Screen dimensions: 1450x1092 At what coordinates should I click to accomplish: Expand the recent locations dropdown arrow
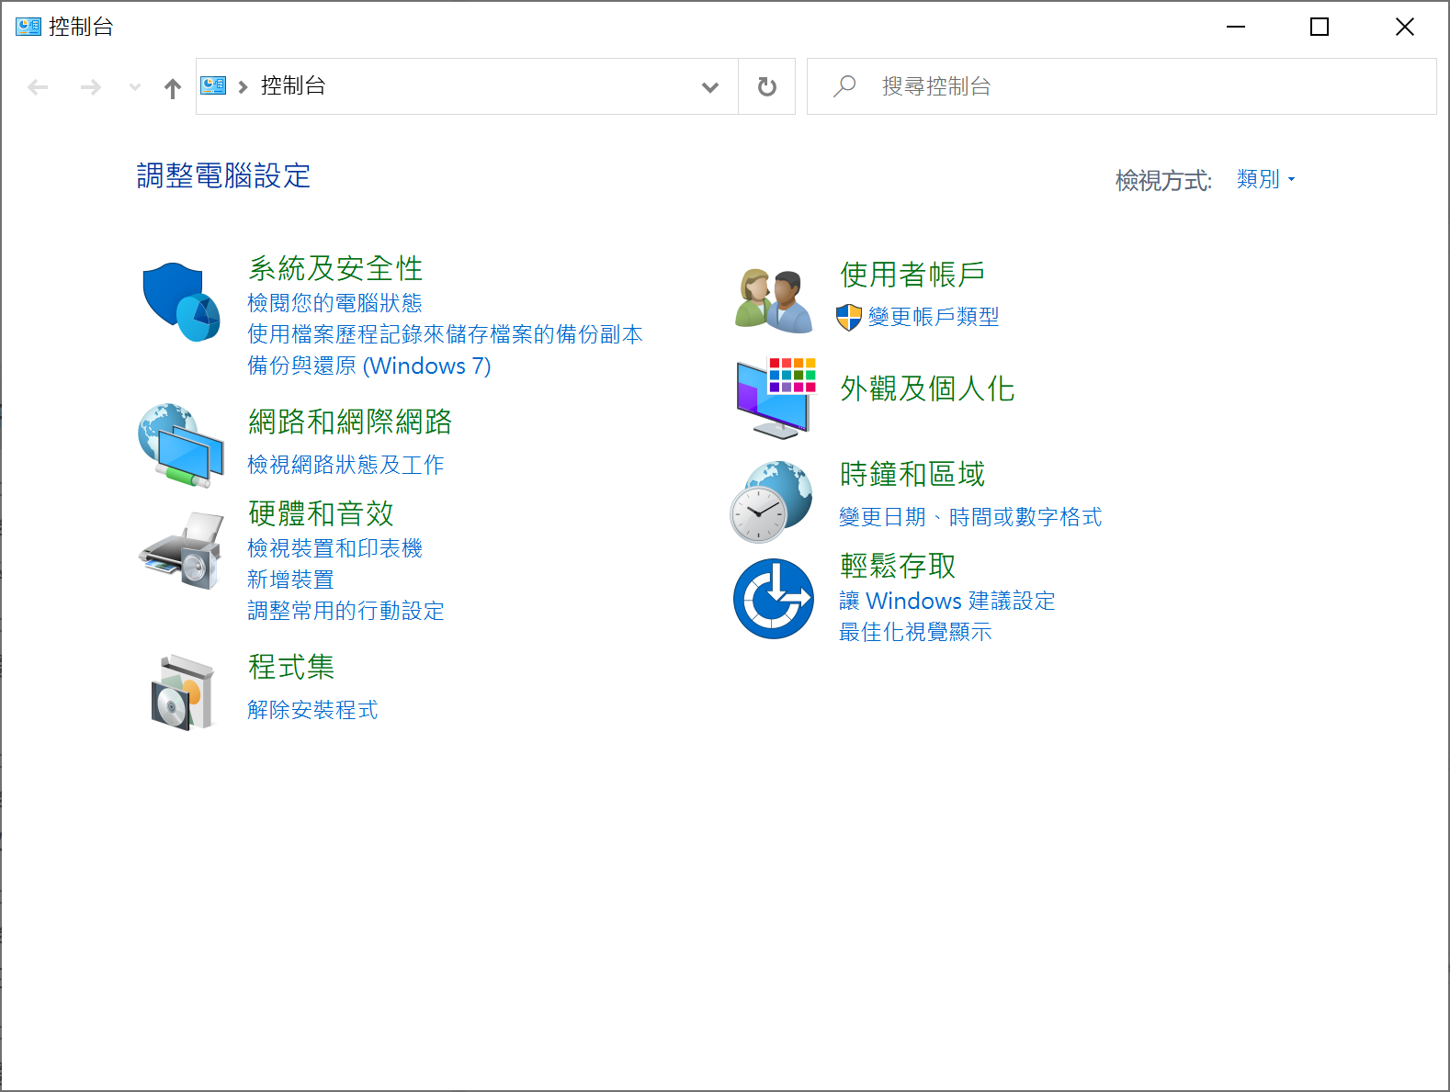point(135,87)
